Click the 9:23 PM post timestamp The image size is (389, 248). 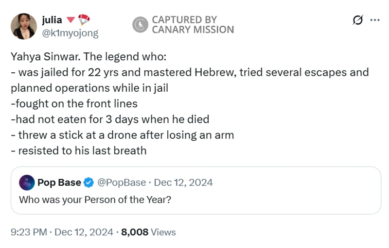29,232
